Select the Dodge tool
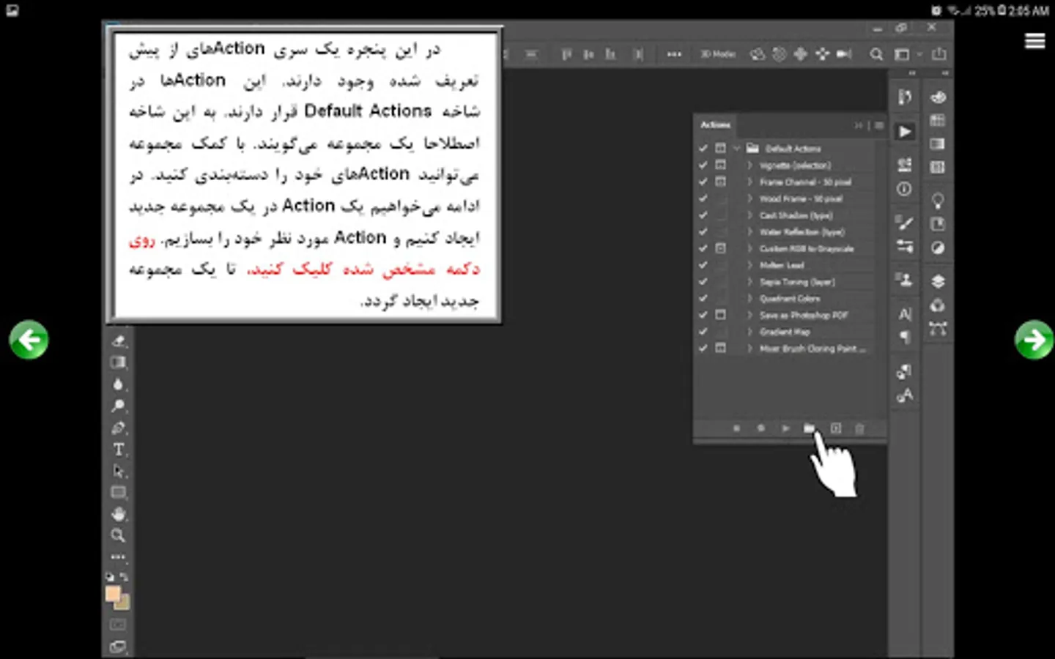This screenshot has height=659, width=1055. point(118,406)
